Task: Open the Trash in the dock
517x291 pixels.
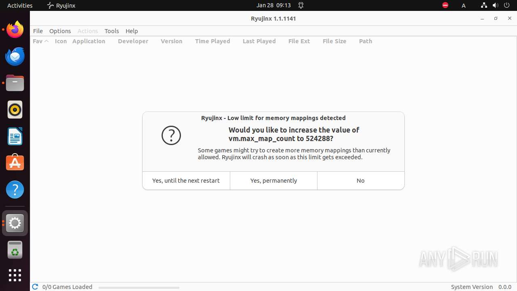Action: (15, 250)
